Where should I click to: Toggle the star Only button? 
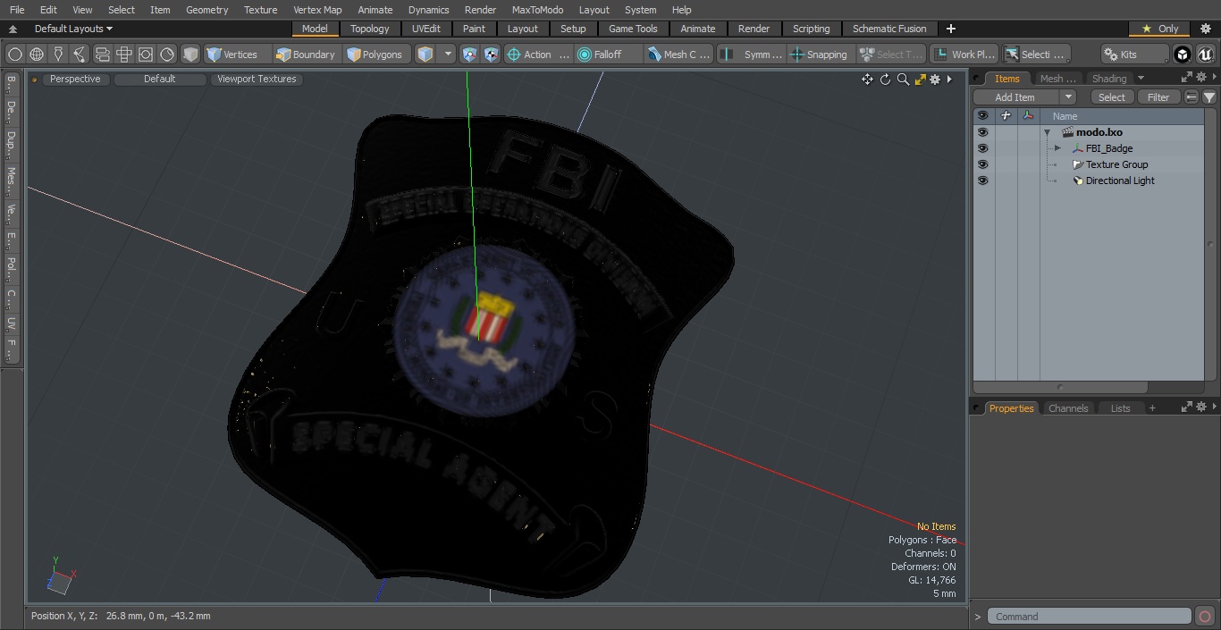(x=1159, y=29)
